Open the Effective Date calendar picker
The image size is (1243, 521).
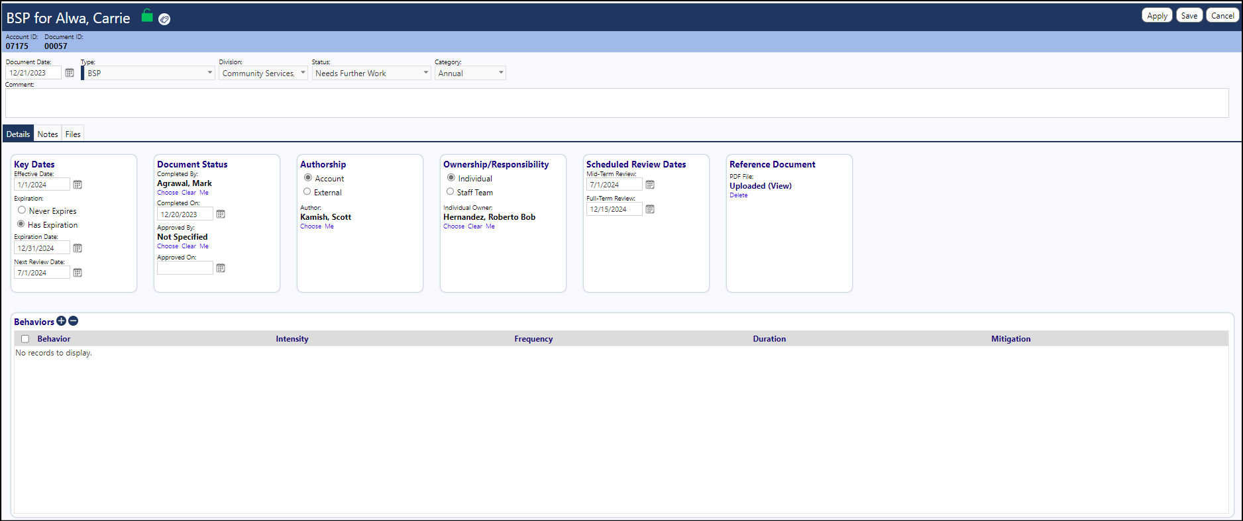pyautogui.click(x=78, y=185)
